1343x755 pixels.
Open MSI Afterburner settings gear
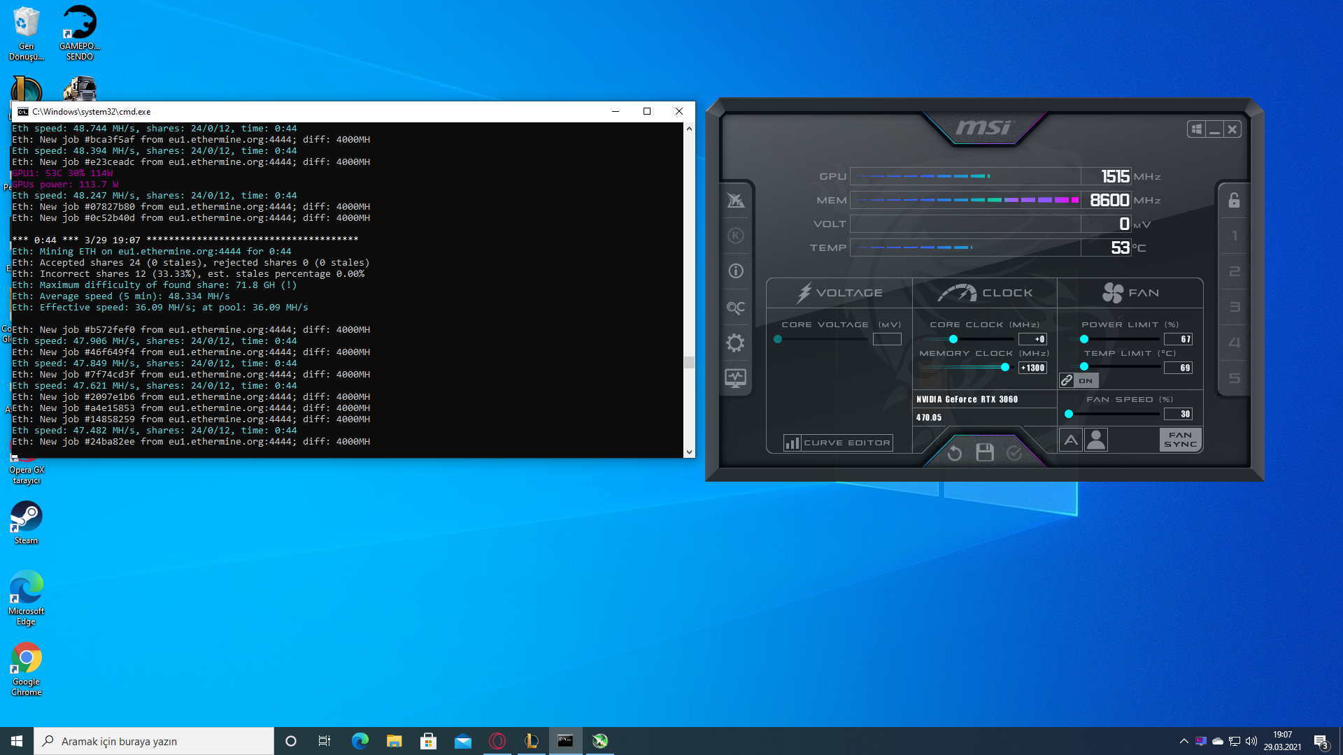click(735, 343)
